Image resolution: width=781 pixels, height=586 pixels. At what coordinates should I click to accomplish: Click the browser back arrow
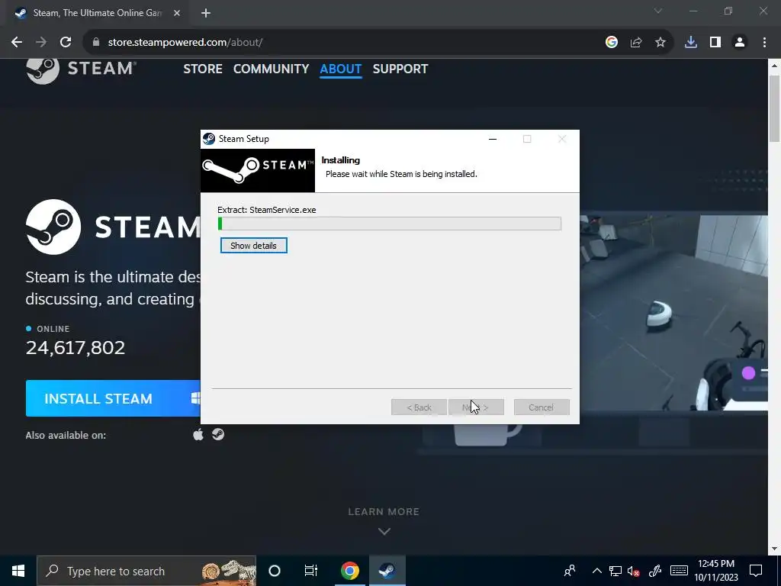point(17,43)
